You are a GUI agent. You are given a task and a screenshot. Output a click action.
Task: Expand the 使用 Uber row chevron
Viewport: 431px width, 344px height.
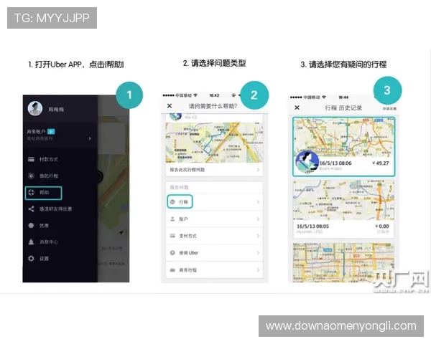pyautogui.click(x=258, y=253)
